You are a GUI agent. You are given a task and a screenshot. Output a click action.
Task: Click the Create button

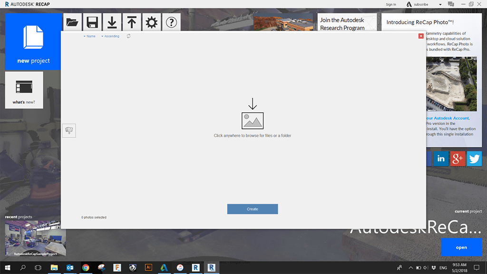coord(253,209)
